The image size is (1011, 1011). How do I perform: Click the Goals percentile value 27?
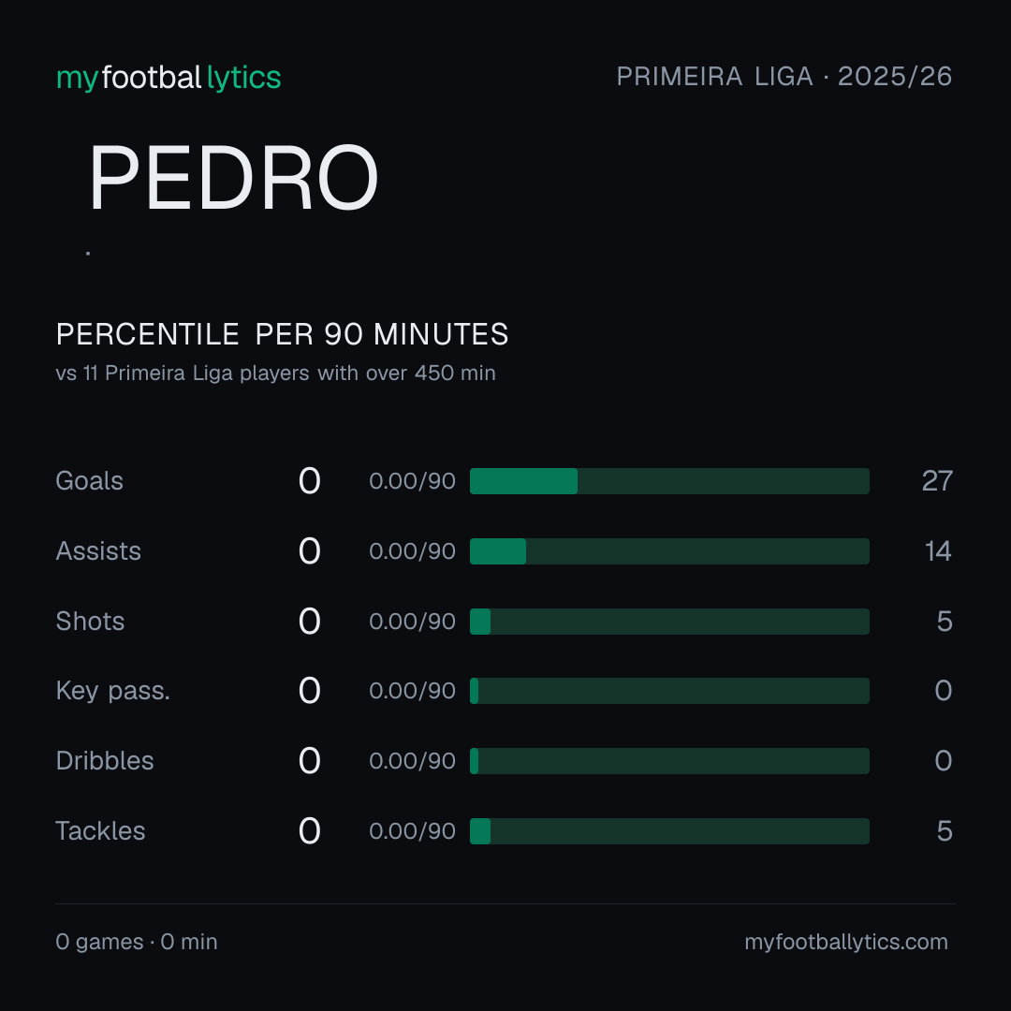coord(937,481)
